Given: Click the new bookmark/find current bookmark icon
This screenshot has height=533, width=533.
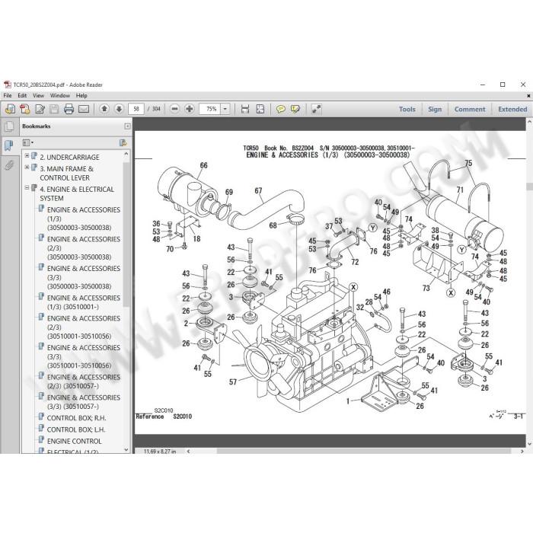Looking at the screenshot, I should 123,143.
